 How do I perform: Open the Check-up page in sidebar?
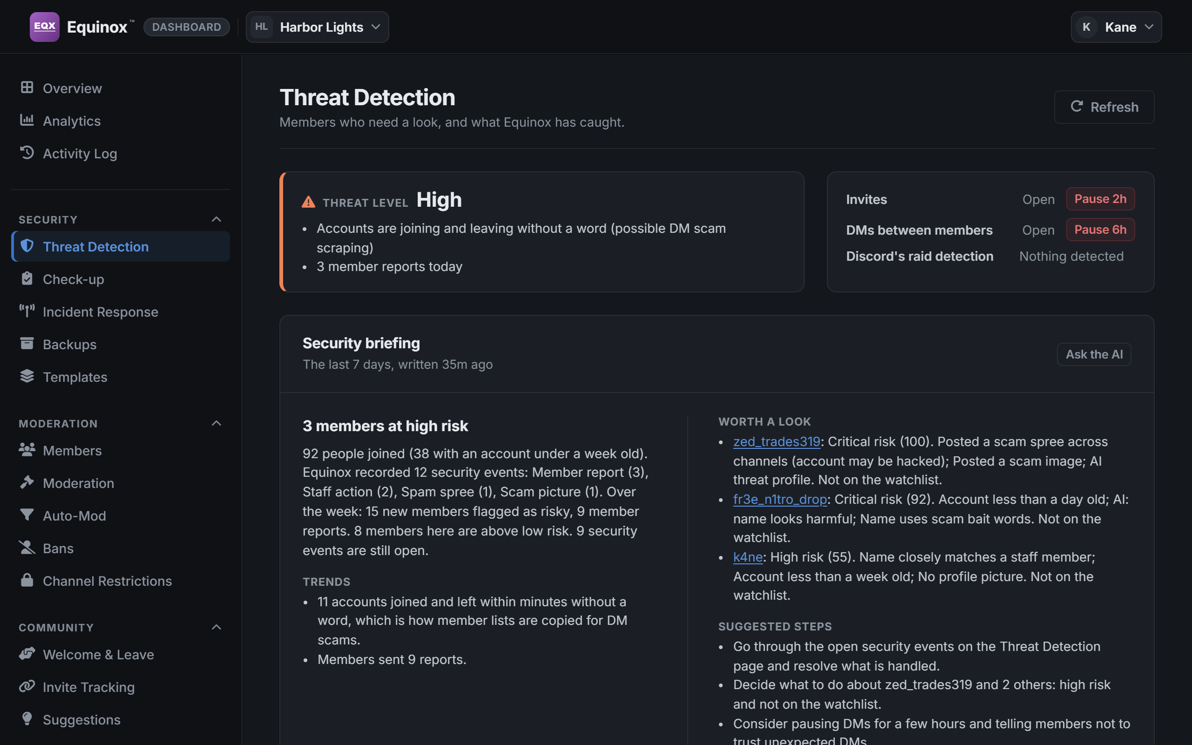click(x=121, y=279)
